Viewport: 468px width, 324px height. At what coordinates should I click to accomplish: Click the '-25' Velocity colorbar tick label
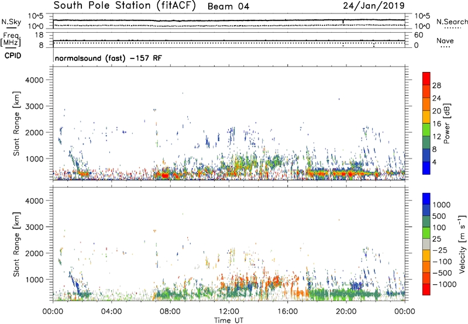click(440, 250)
